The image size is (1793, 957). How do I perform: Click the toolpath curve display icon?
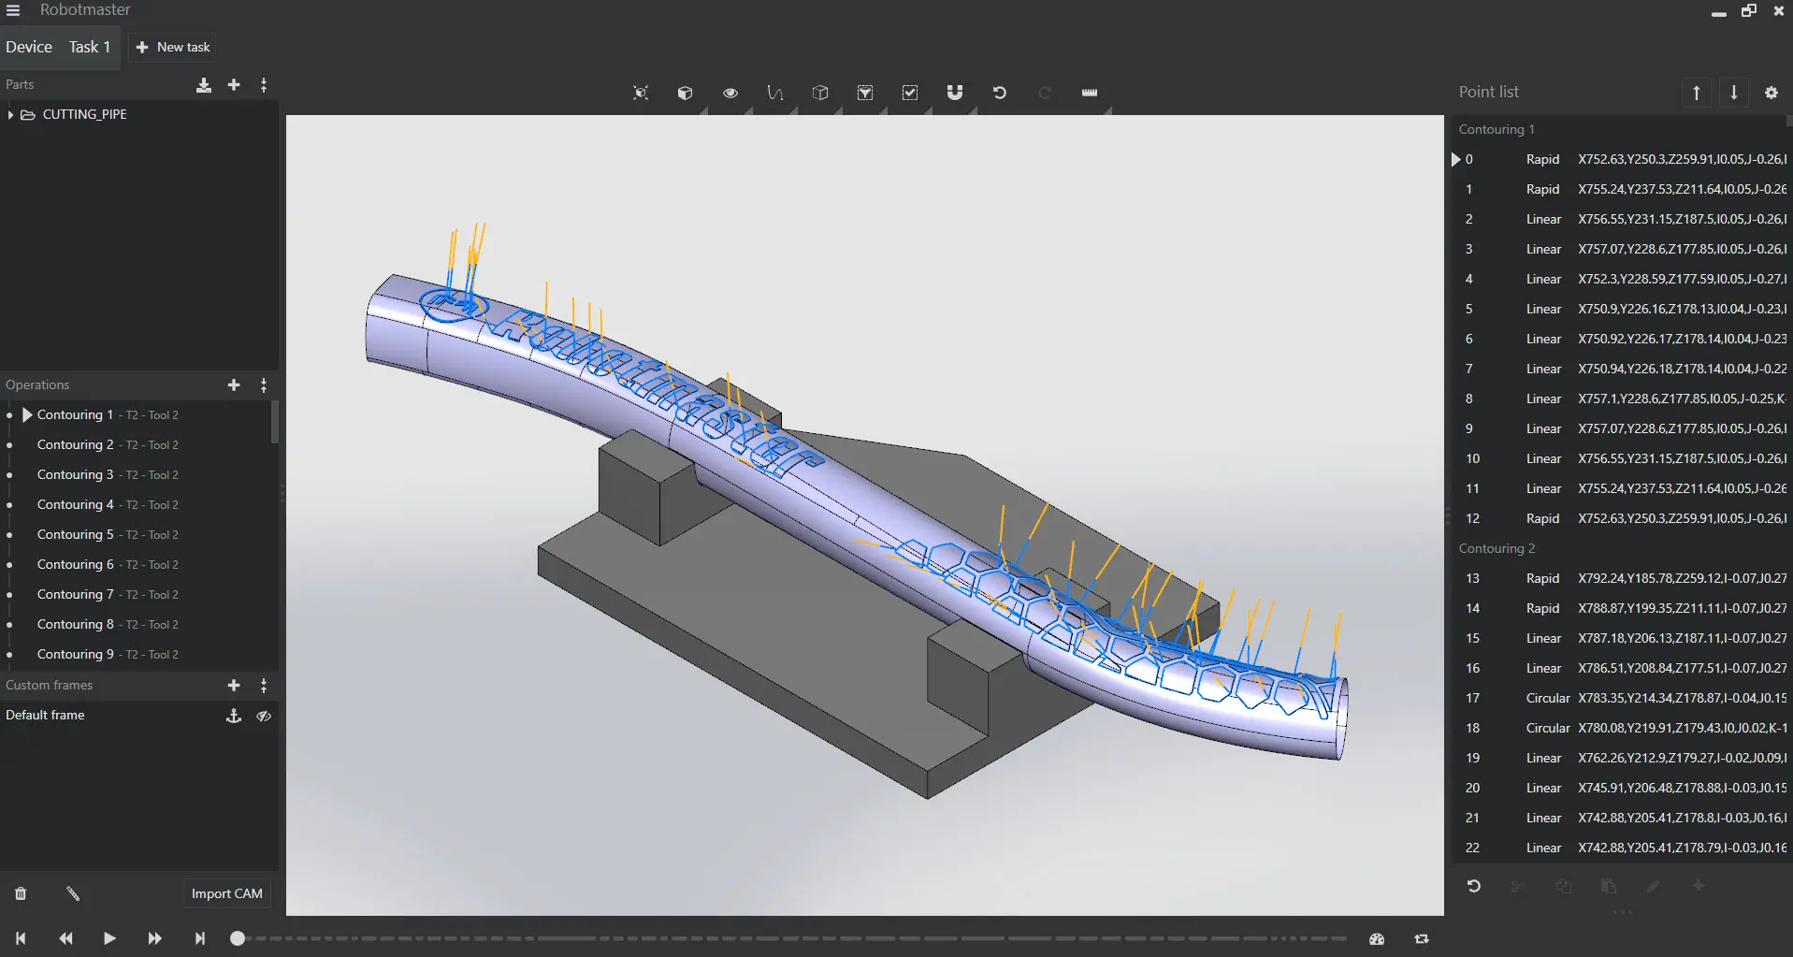774,93
